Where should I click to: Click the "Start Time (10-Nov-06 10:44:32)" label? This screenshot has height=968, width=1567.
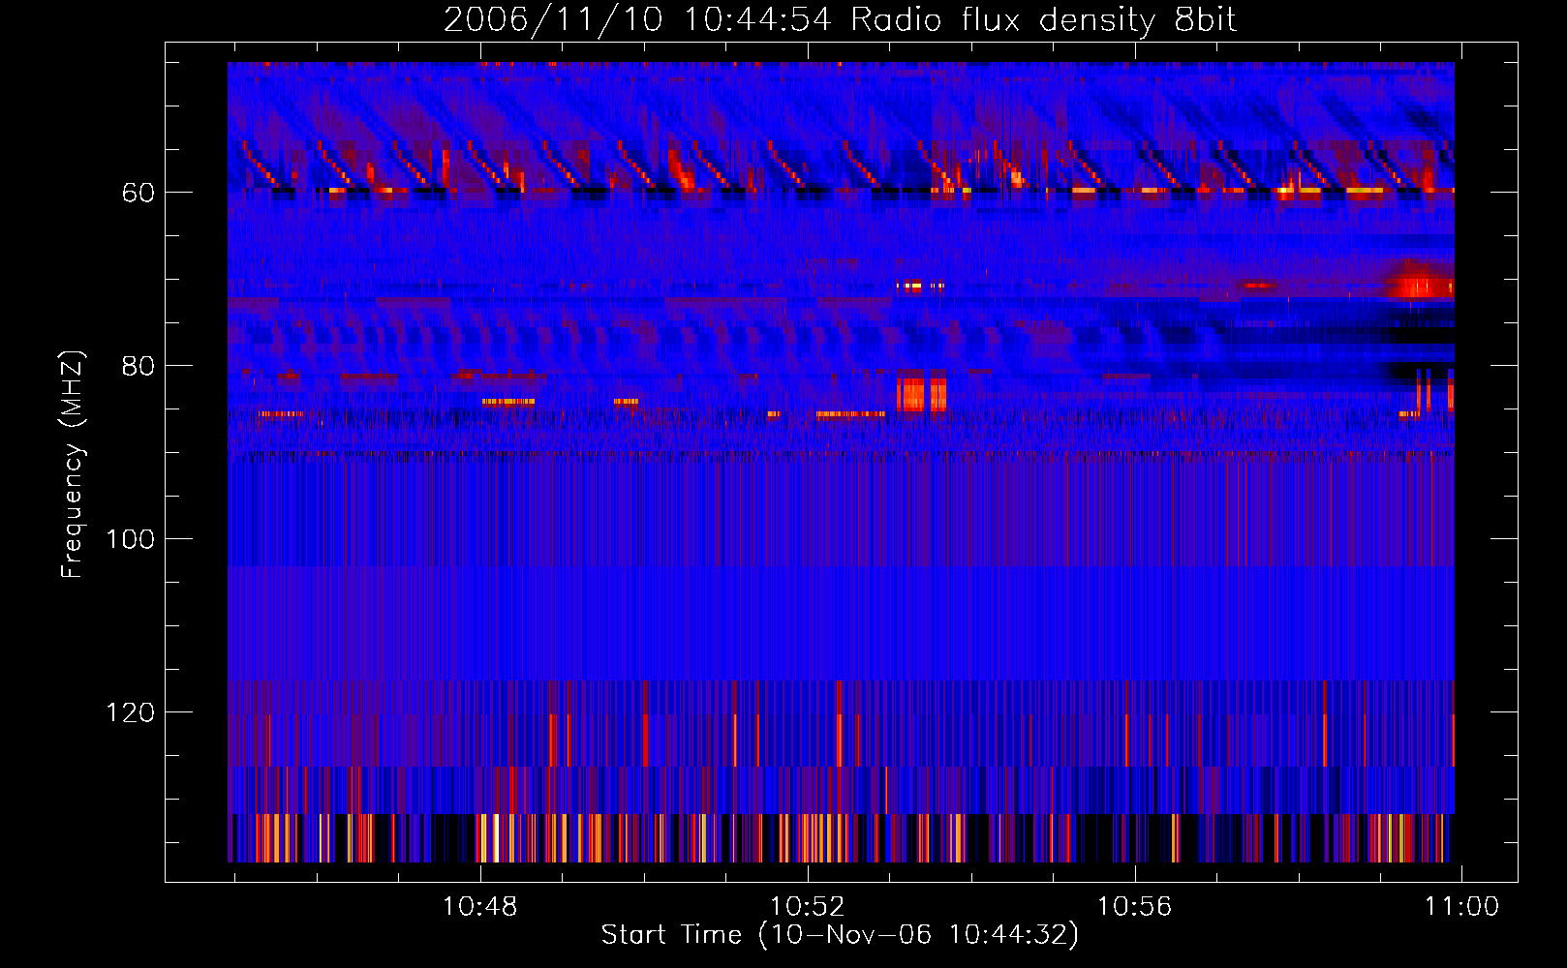click(840, 935)
